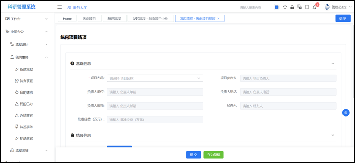Click the language translation icon
The height and width of the screenshot is (163, 355).
click(x=299, y=7)
